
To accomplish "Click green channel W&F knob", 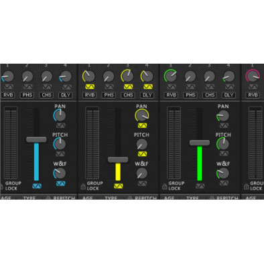I will [x=223, y=173].
